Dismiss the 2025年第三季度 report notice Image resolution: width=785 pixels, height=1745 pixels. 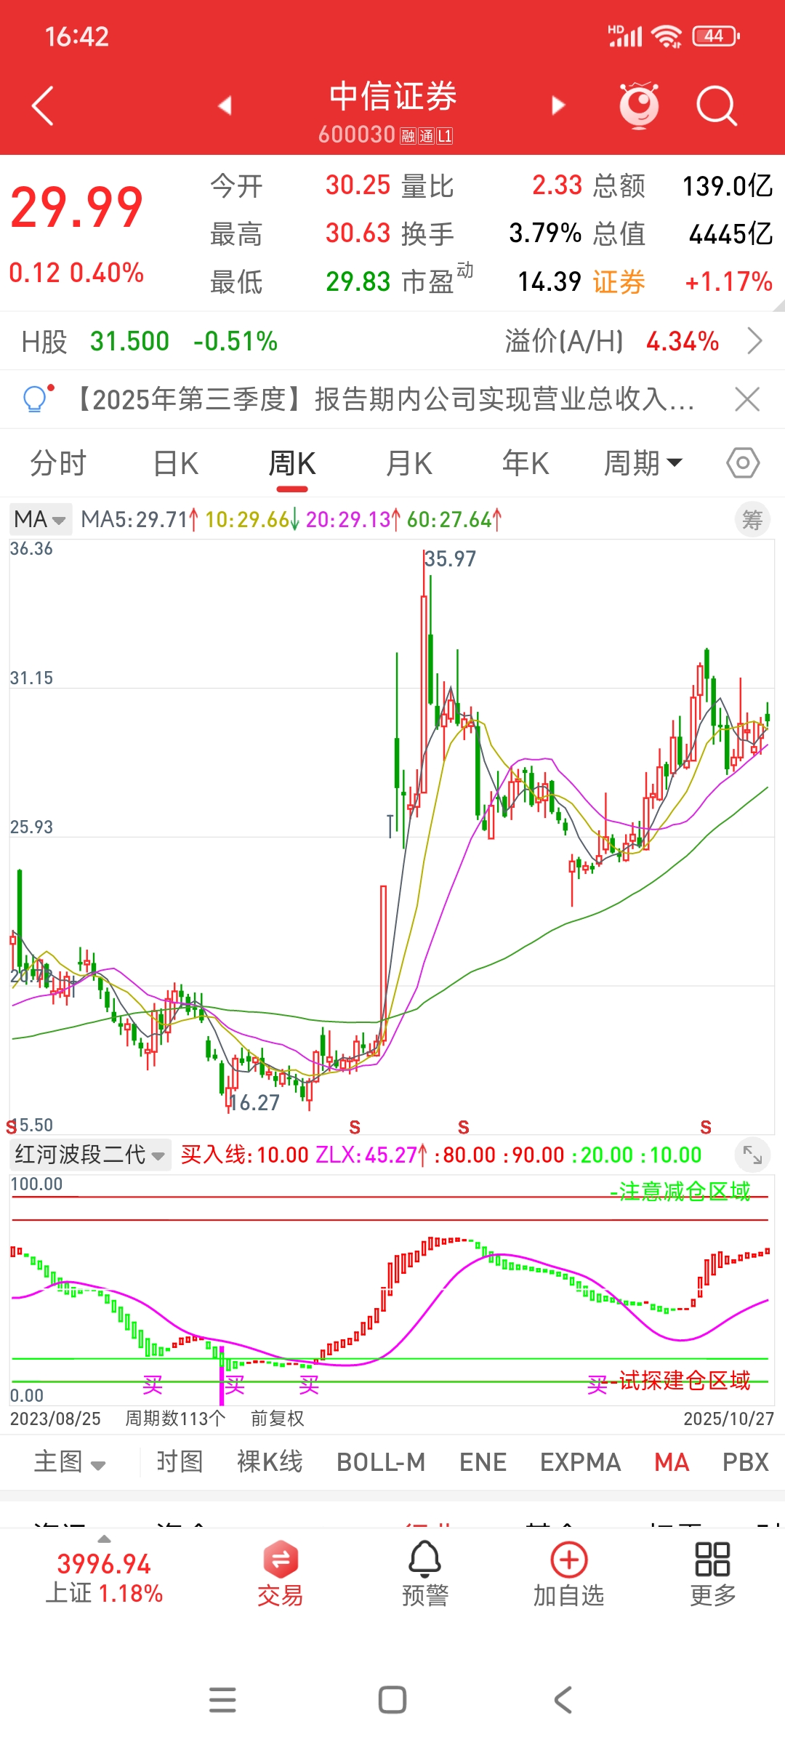click(747, 399)
